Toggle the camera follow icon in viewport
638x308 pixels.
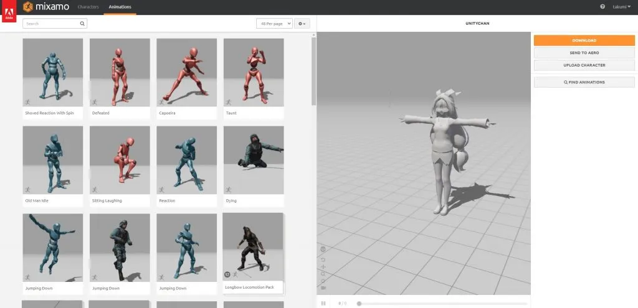tap(323, 287)
